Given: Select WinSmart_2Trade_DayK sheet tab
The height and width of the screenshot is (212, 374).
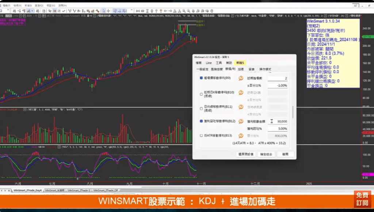Looking at the screenshot, I should [x=28, y=190].
